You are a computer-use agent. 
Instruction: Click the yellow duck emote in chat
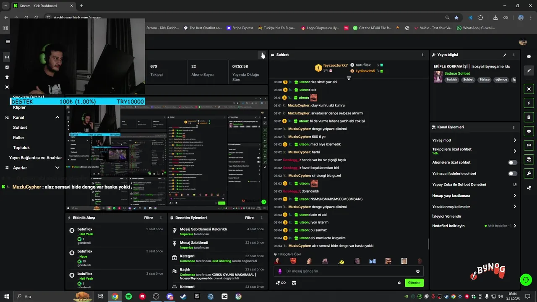click(342, 262)
